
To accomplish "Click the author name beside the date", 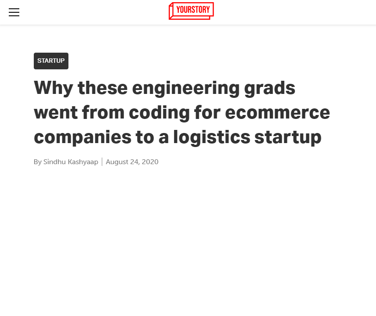I will [x=70, y=162].
